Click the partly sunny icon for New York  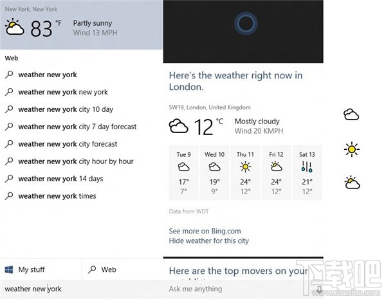click(x=14, y=28)
